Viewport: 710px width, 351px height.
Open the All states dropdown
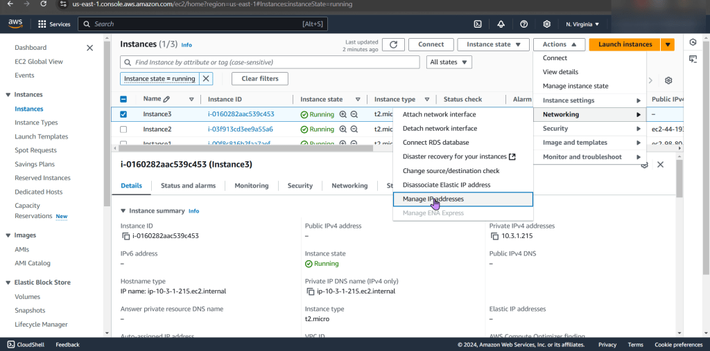coord(449,62)
